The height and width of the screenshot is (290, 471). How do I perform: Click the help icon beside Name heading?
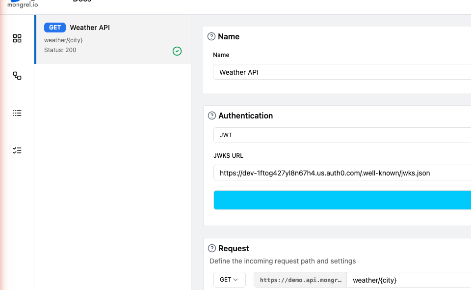tap(211, 36)
